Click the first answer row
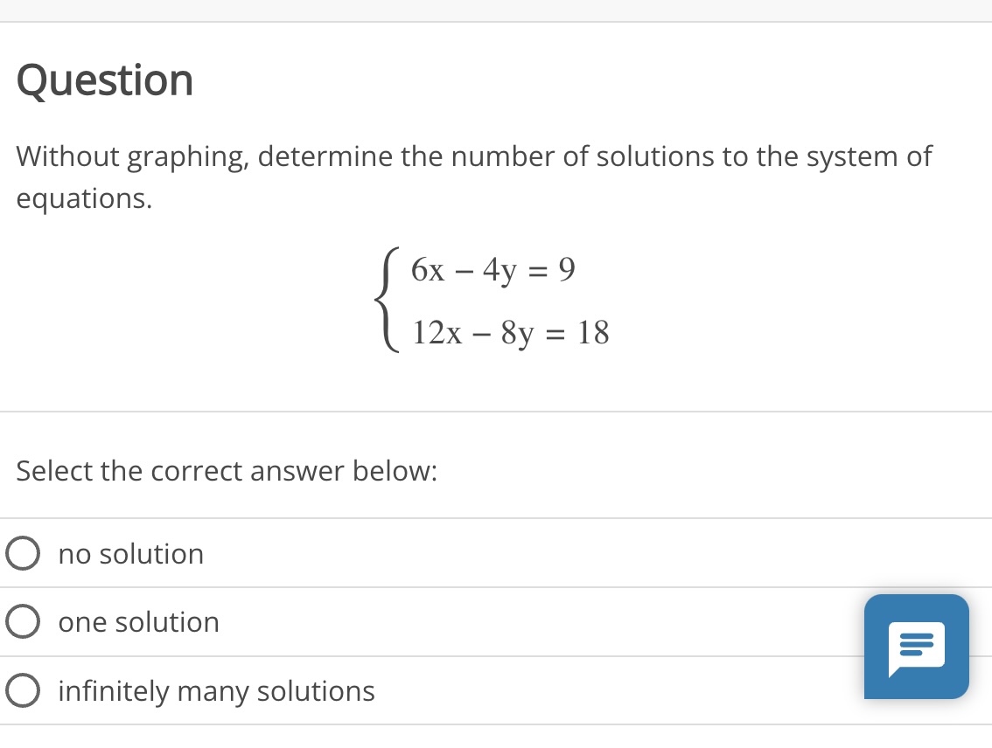992x748 pixels. click(350, 553)
